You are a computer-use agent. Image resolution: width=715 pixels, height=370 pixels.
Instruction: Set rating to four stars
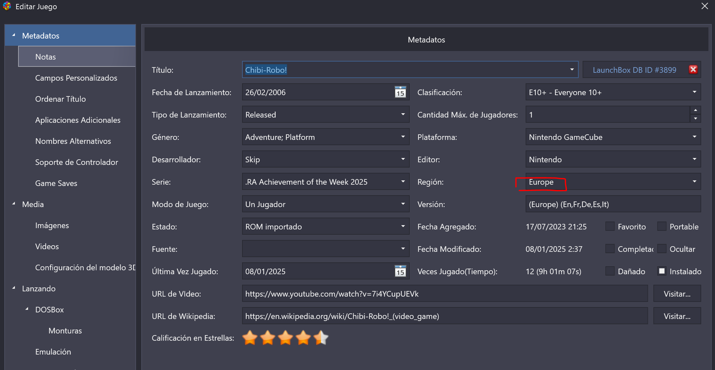(x=303, y=338)
